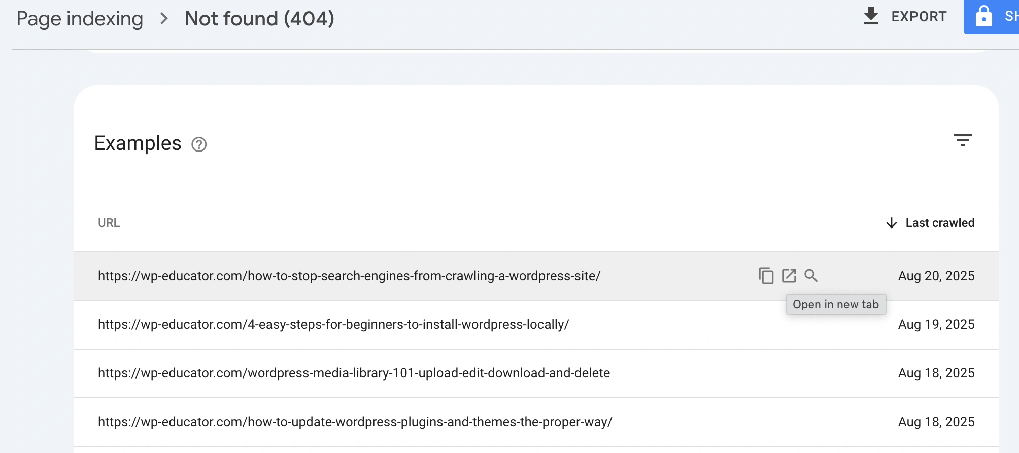Select the wordpress-media-library-101 URL row

[354, 373]
